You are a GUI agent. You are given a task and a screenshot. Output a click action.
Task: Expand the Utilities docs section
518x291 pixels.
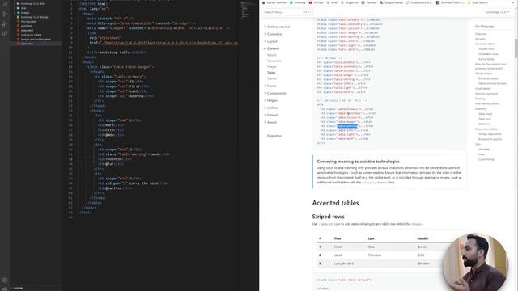[272, 108]
